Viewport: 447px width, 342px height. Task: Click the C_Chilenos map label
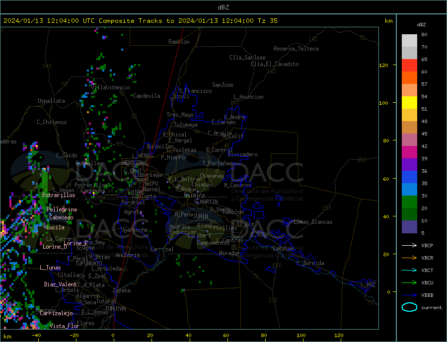coord(52,122)
